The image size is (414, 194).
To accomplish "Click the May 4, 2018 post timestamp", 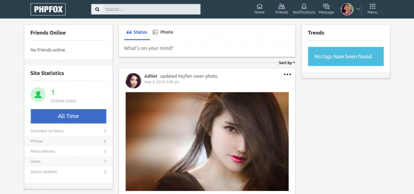I will click(161, 82).
